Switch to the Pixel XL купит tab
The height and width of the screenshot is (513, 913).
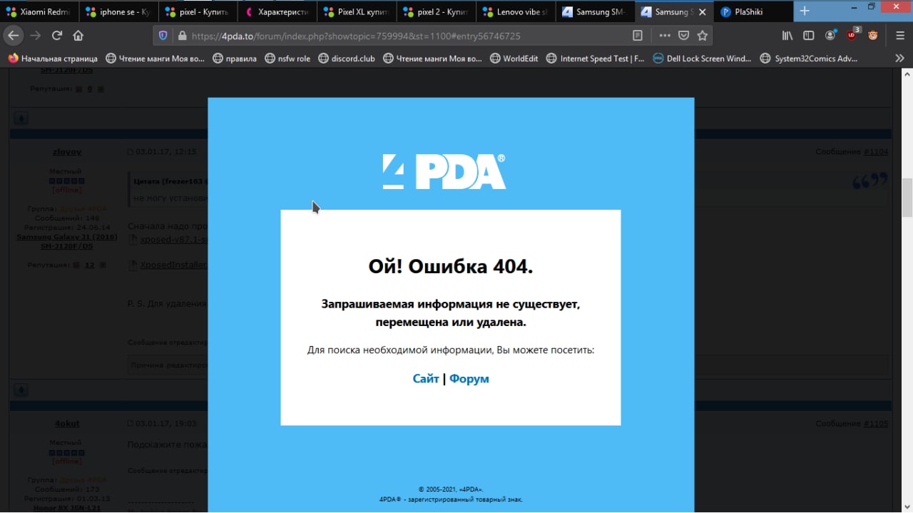357,11
